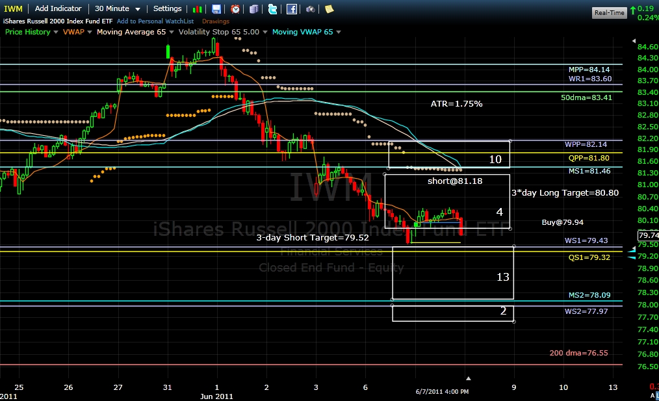This screenshot has height=401, width=659.
Task: Click the 31 date label on the time axis
Action: tap(167, 387)
